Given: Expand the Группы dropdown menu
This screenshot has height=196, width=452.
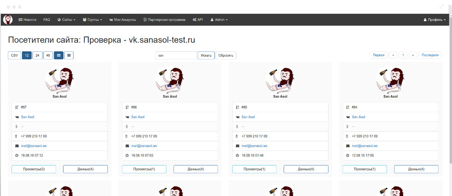Looking at the screenshot, I should click(x=92, y=20).
